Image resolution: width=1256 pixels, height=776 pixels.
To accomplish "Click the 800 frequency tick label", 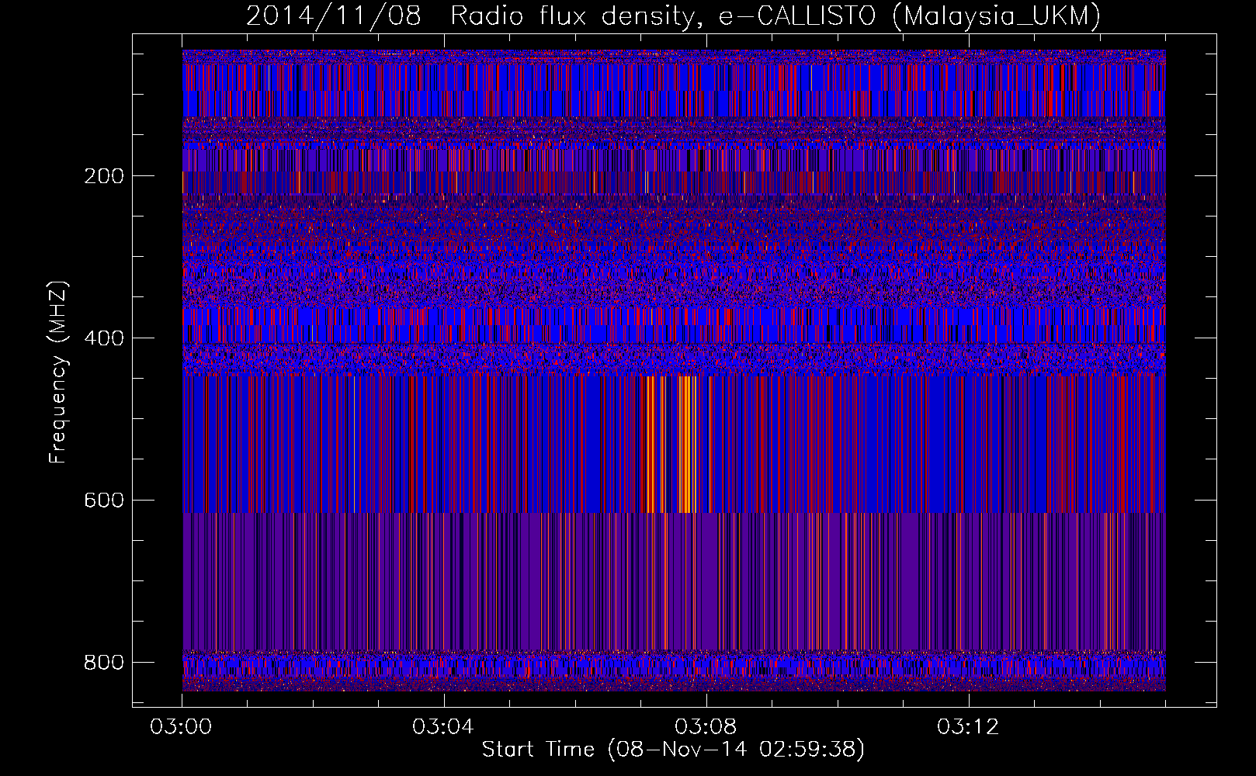I will [x=104, y=663].
